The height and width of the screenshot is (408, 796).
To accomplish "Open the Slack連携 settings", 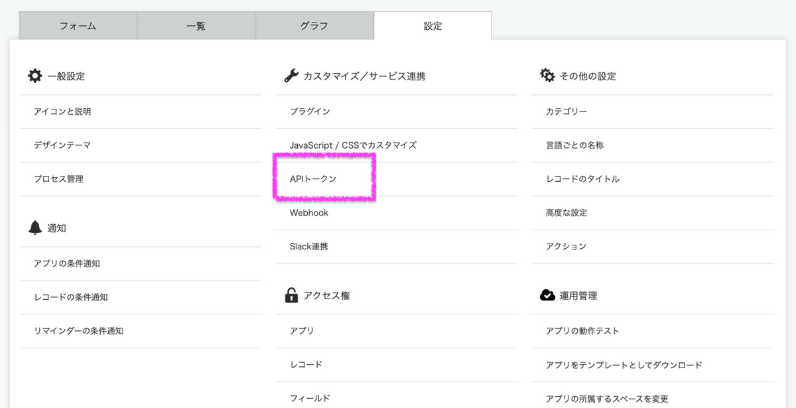I will (308, 246).
